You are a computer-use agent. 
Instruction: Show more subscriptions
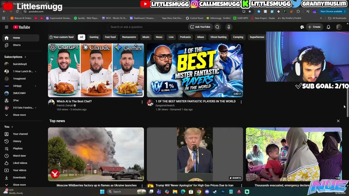tap(20, 115)
